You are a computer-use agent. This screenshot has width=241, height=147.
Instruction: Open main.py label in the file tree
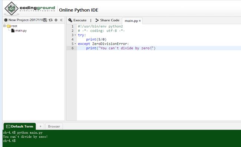tap(21, 31)
